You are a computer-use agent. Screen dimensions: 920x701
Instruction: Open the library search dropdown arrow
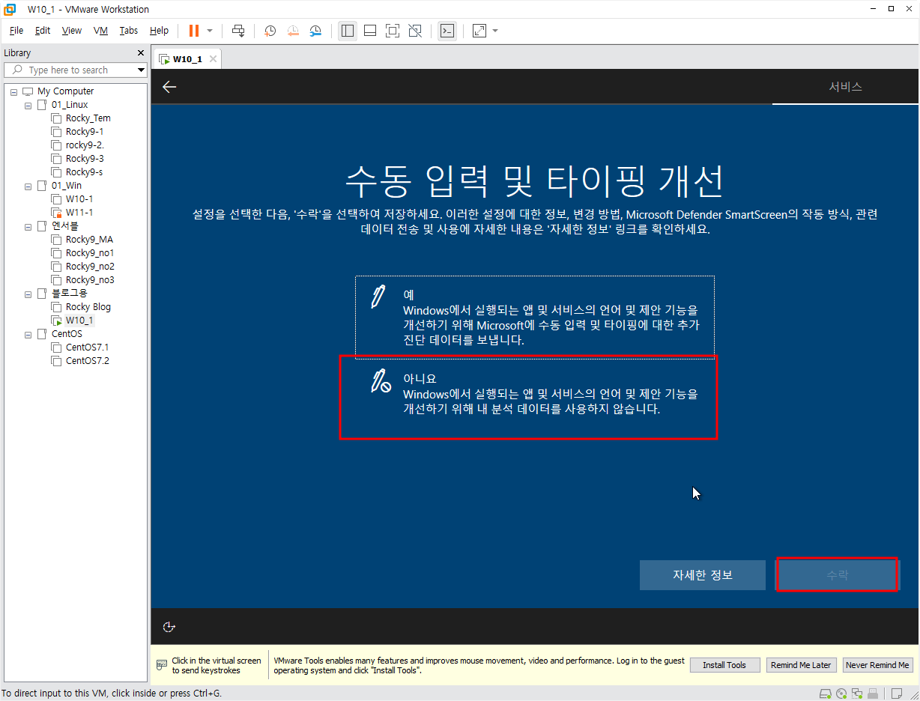pos(142,70)
